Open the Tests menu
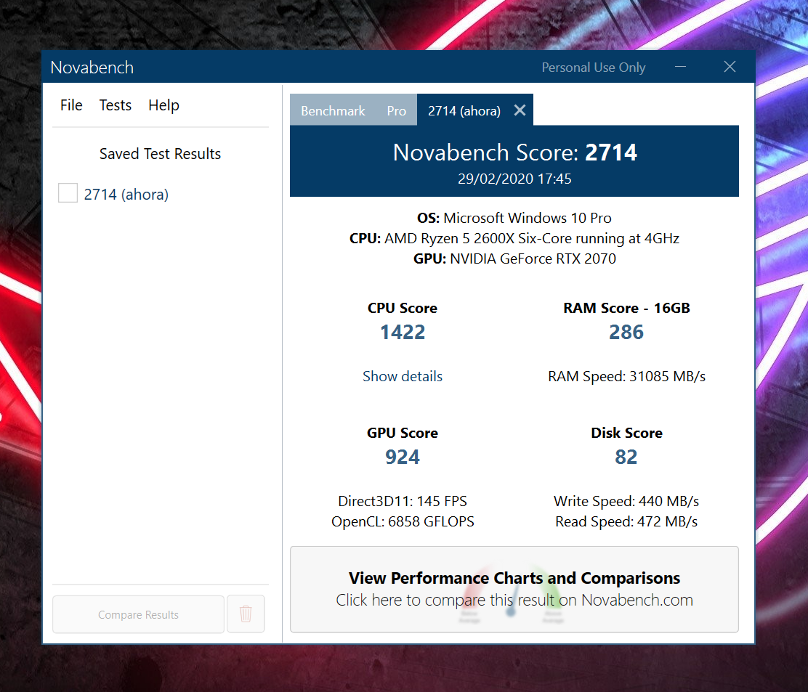Image resolution: width=808 pixels, height=692 pixels. coord(116,105)
